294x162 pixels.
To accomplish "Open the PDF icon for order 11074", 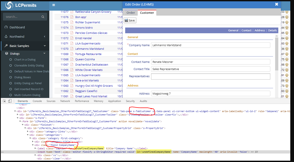I will [x=72, y=27].
